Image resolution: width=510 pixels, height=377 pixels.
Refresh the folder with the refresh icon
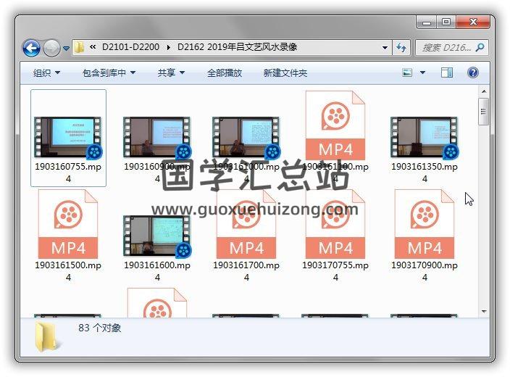(401, 48)
